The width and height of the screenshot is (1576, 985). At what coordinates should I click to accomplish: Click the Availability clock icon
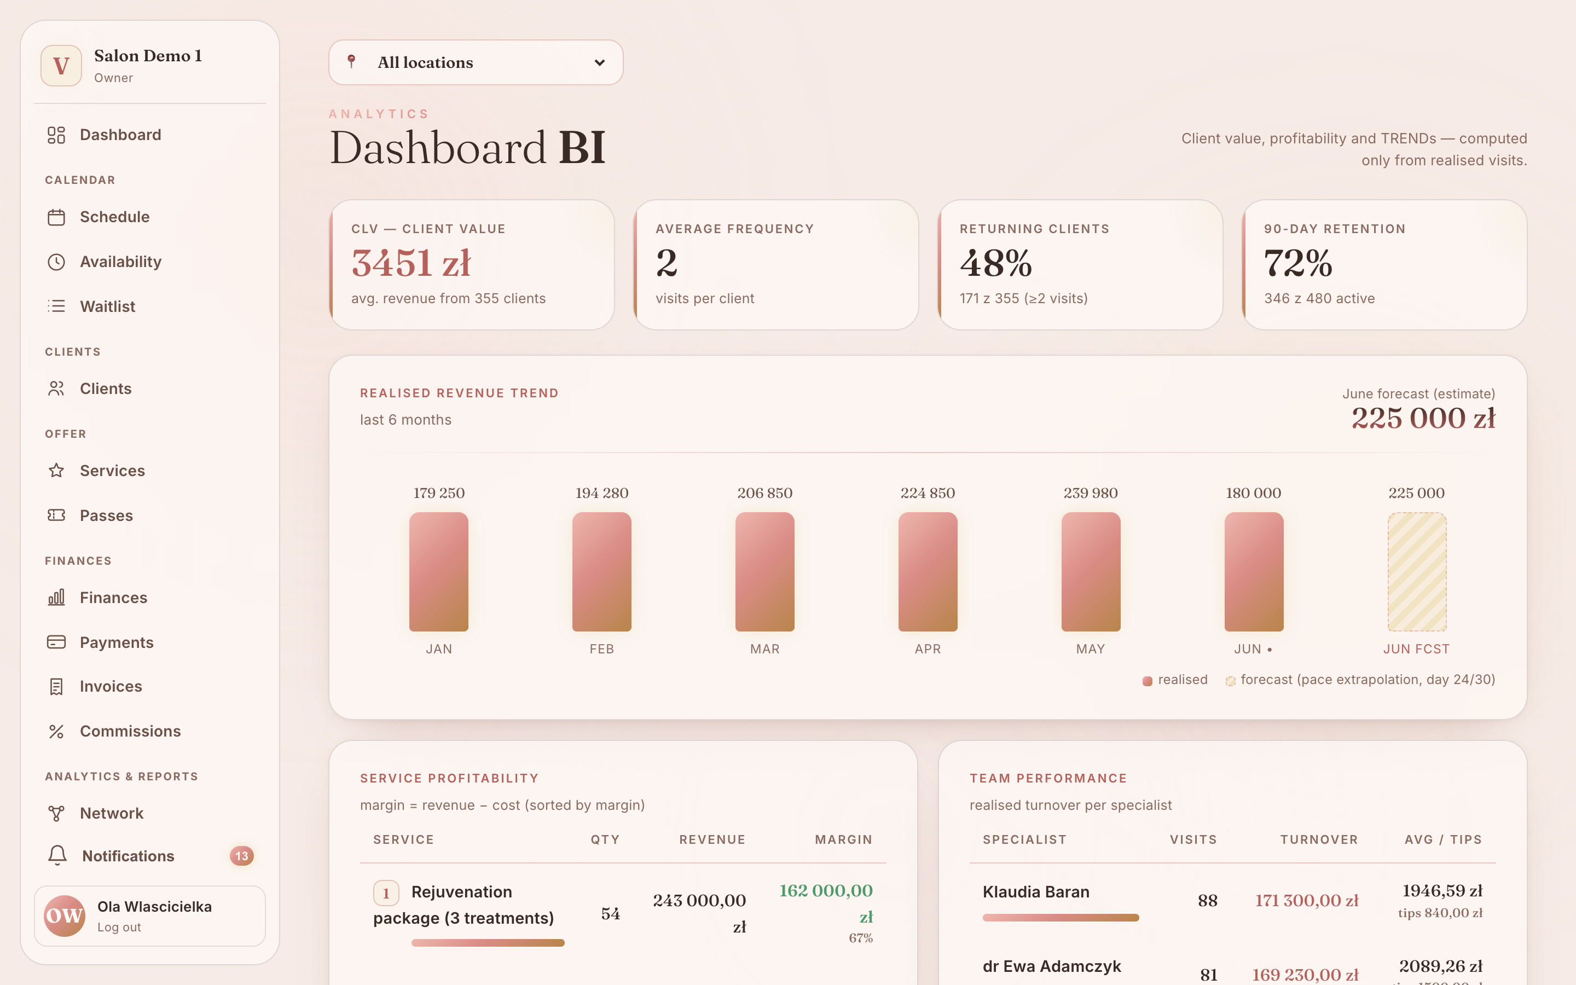pos(57,262)
